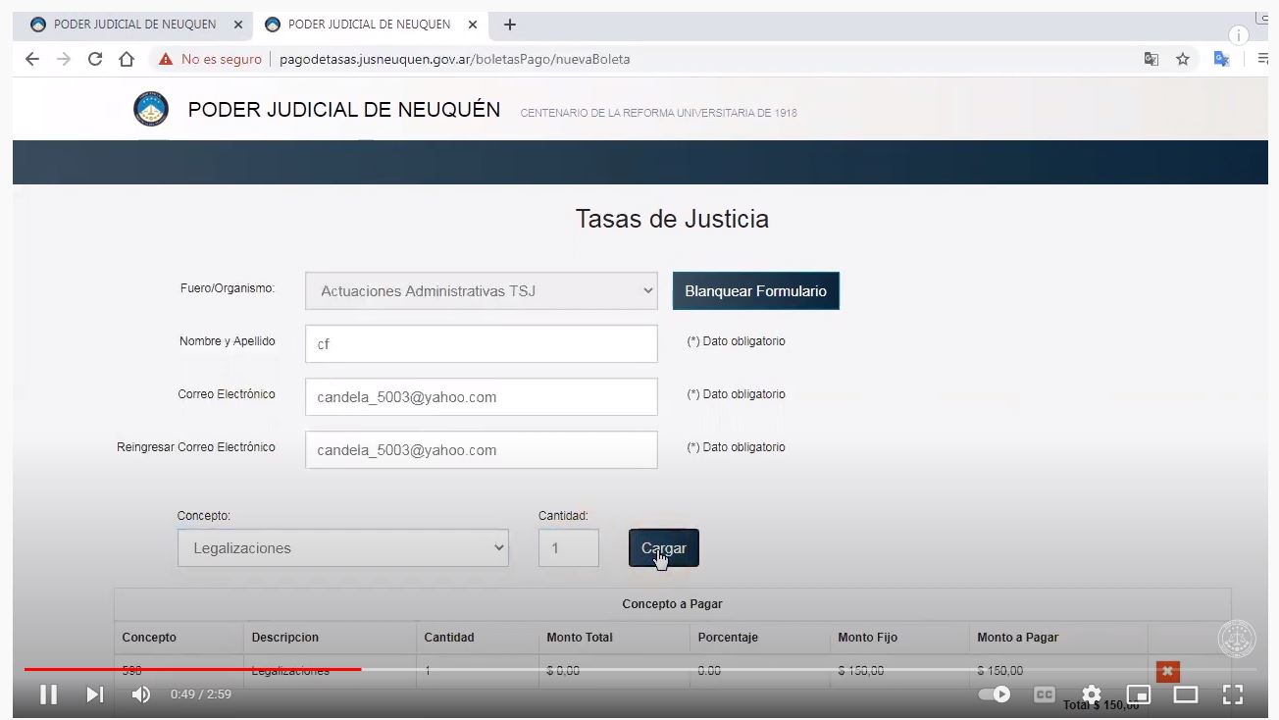Screen dimensions: 1279x720
Task: Go back with the browser back arrow
Action: point(31,59)
